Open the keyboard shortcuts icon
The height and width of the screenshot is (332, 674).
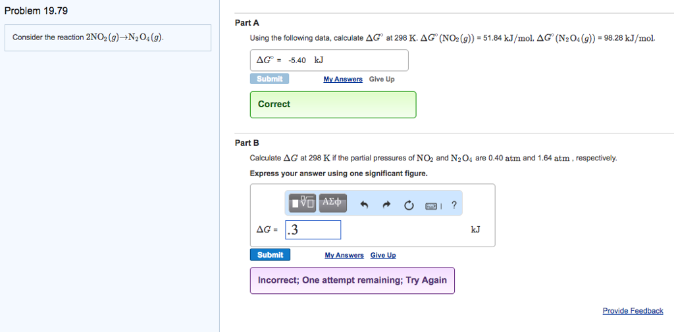431,204
